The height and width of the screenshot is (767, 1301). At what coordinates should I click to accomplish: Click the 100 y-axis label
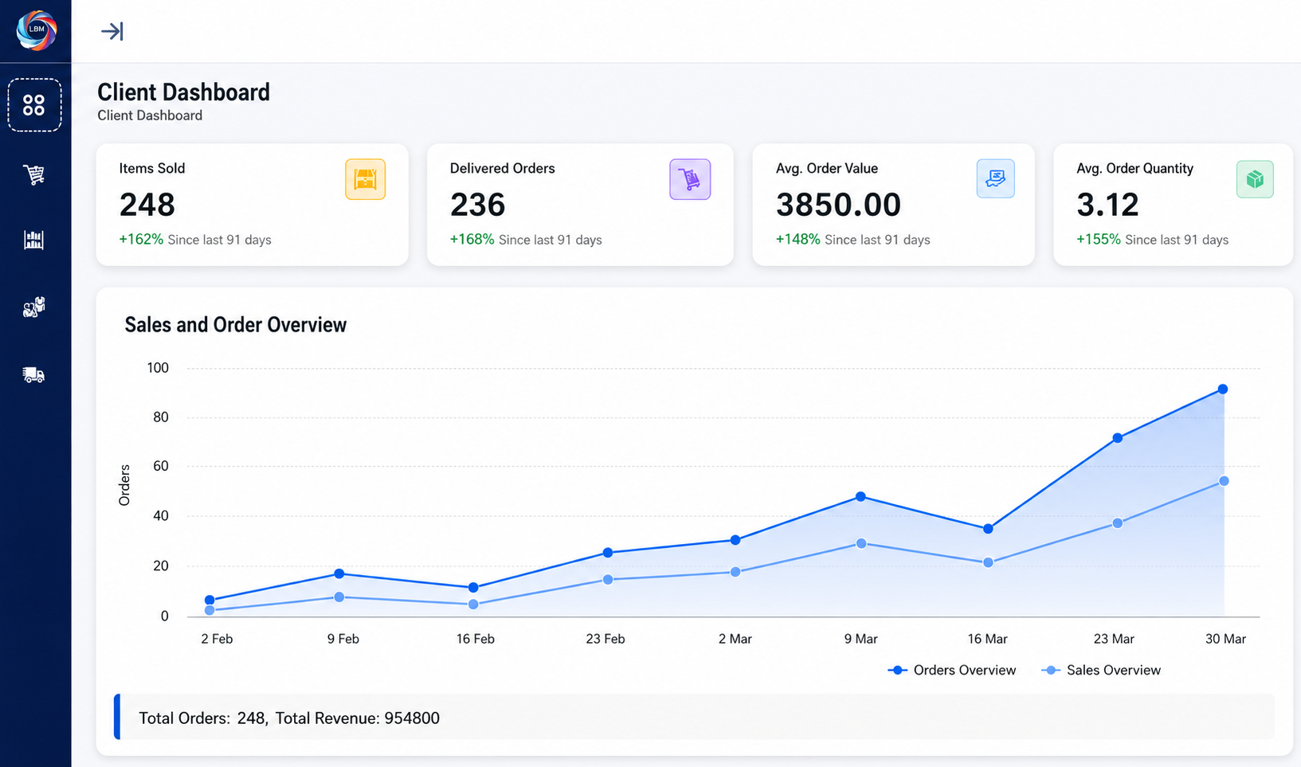point(158,368)
